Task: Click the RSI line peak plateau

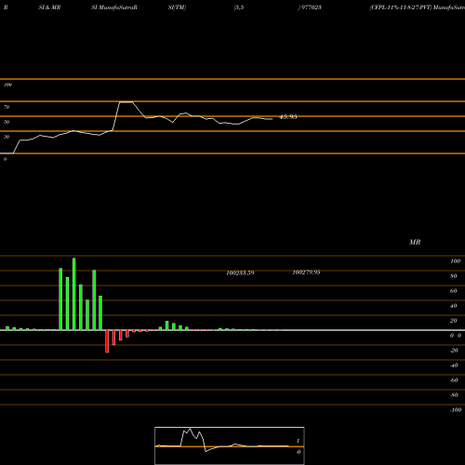Action: click(126, 102)
